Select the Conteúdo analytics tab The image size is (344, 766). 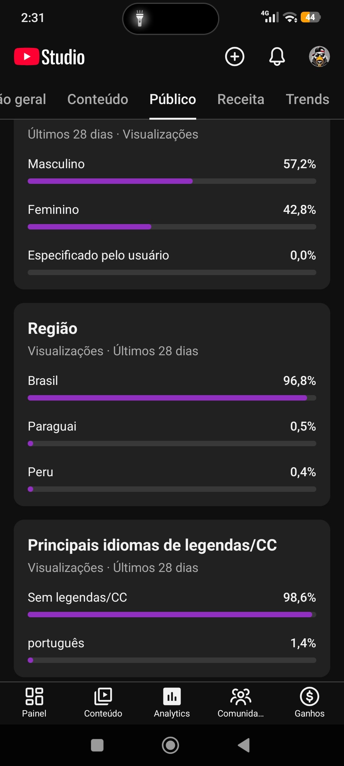[98, 99]
